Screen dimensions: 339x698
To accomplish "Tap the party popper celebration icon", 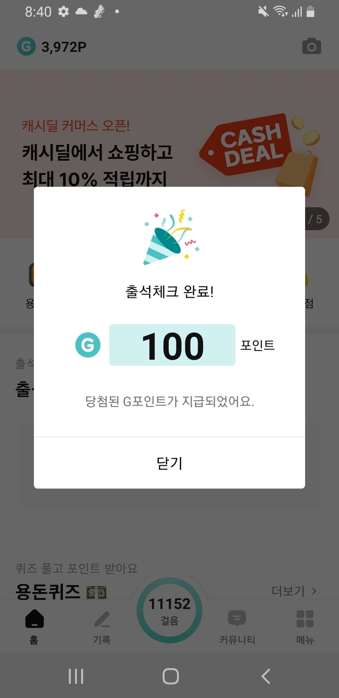I will point(170,238).
